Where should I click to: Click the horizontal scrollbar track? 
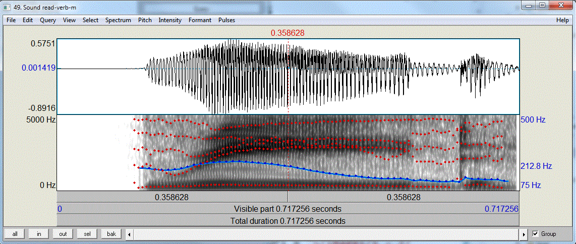tap(326, 234)
